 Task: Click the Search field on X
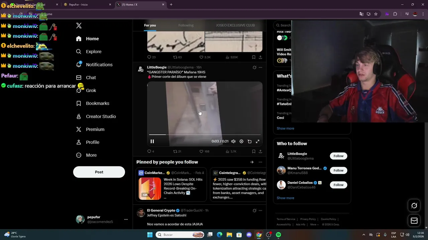[283, 25]
